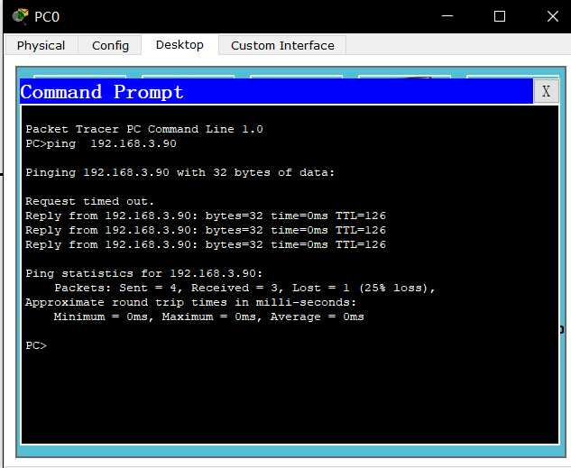
Task: Close the Command Prompt with X button
Action: coord(546,91)
